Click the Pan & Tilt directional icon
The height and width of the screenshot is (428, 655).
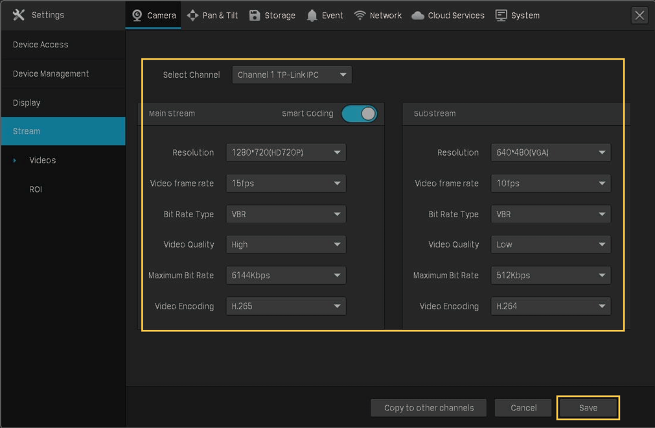pyautogui.click(x=192, y=16)
